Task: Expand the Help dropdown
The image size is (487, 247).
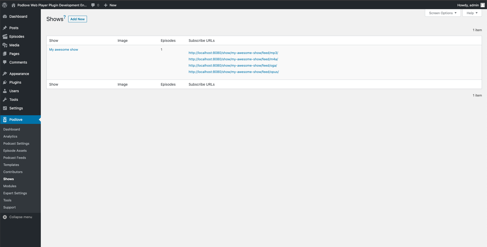Action: (472, 13)
